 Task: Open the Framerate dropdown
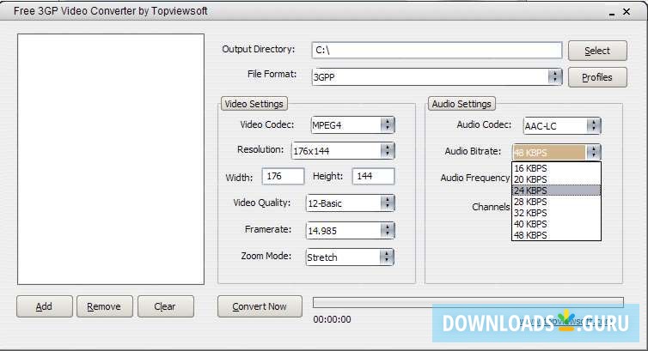tap(350, 231)
